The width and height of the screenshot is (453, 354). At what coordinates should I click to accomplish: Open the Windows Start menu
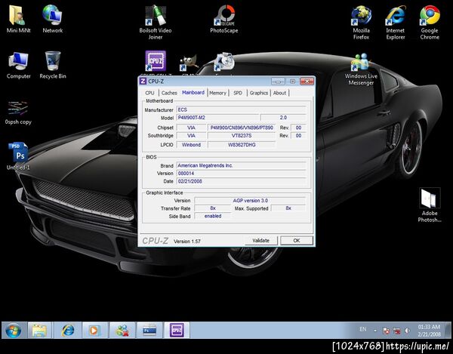pyautogui.click(x=13, y=331)
